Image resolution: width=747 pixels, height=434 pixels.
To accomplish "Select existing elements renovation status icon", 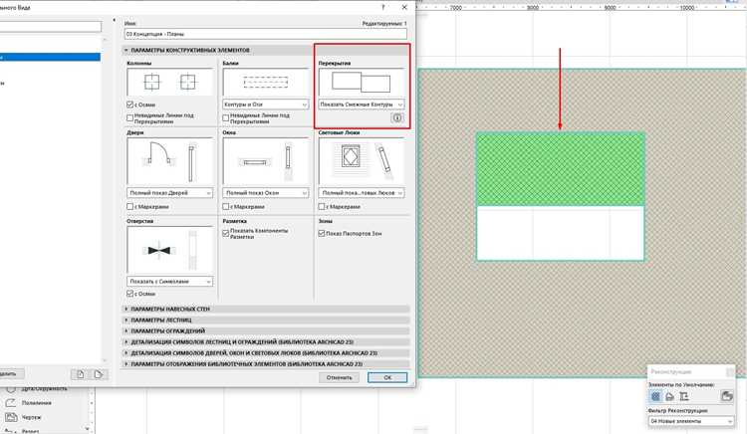I will (655, 396).
